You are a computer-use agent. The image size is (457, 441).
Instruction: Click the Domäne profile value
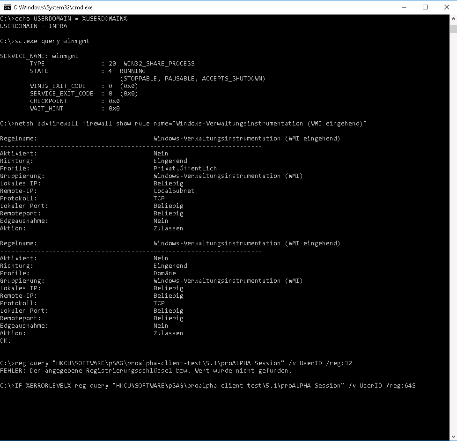[165, 273]
